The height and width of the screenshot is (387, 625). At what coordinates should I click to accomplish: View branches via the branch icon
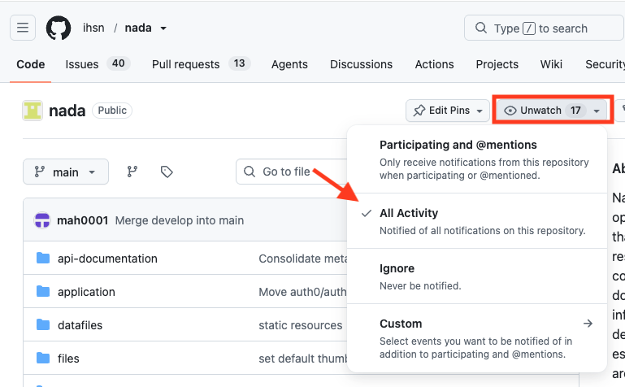tap(132, 172)
